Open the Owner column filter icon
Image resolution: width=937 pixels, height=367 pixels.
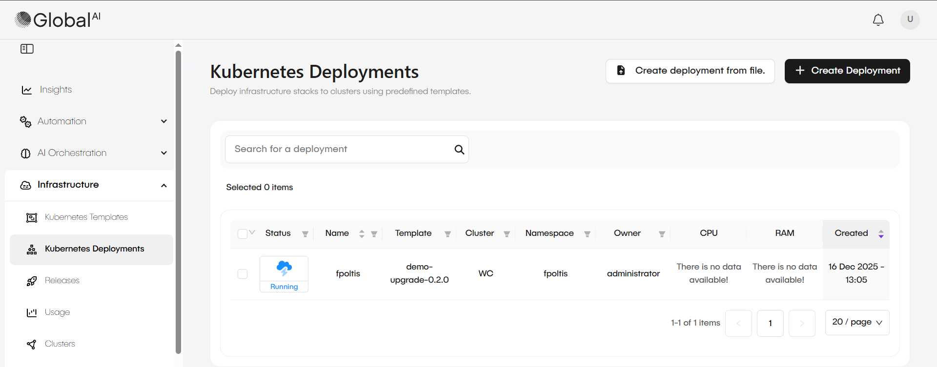click(662, 234)
